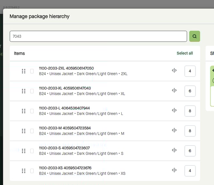The width and height of the screenshot is (214, 185).
Task: Click split icon on 1100-2033-XS row
Action: point(174,170)
